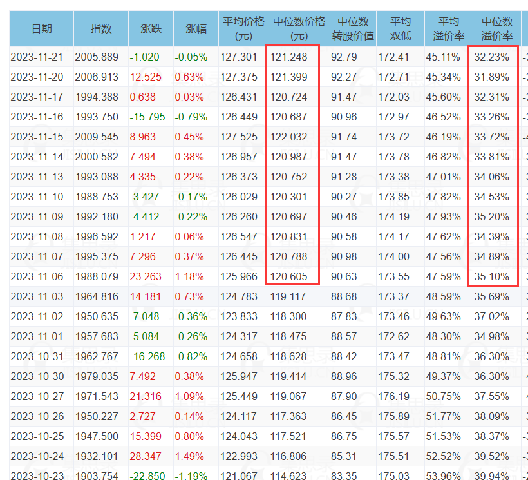Click average price 124.658 cell
The image size is (528, 480).
click(239, 357)
